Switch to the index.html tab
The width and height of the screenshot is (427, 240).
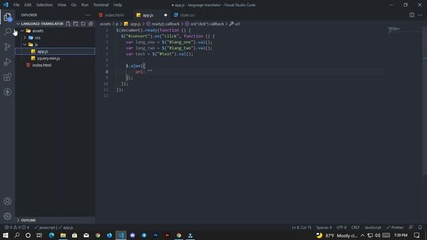point(114,15)
